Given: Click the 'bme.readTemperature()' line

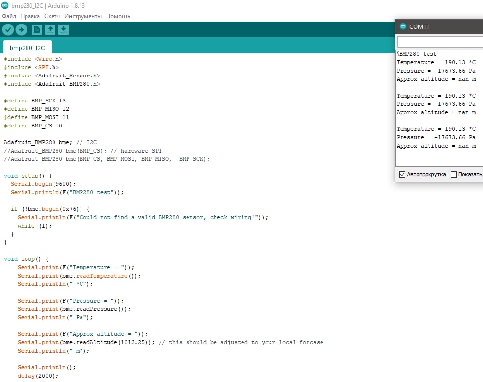Looking at the screenshot, I should click(x=79, y=276).
